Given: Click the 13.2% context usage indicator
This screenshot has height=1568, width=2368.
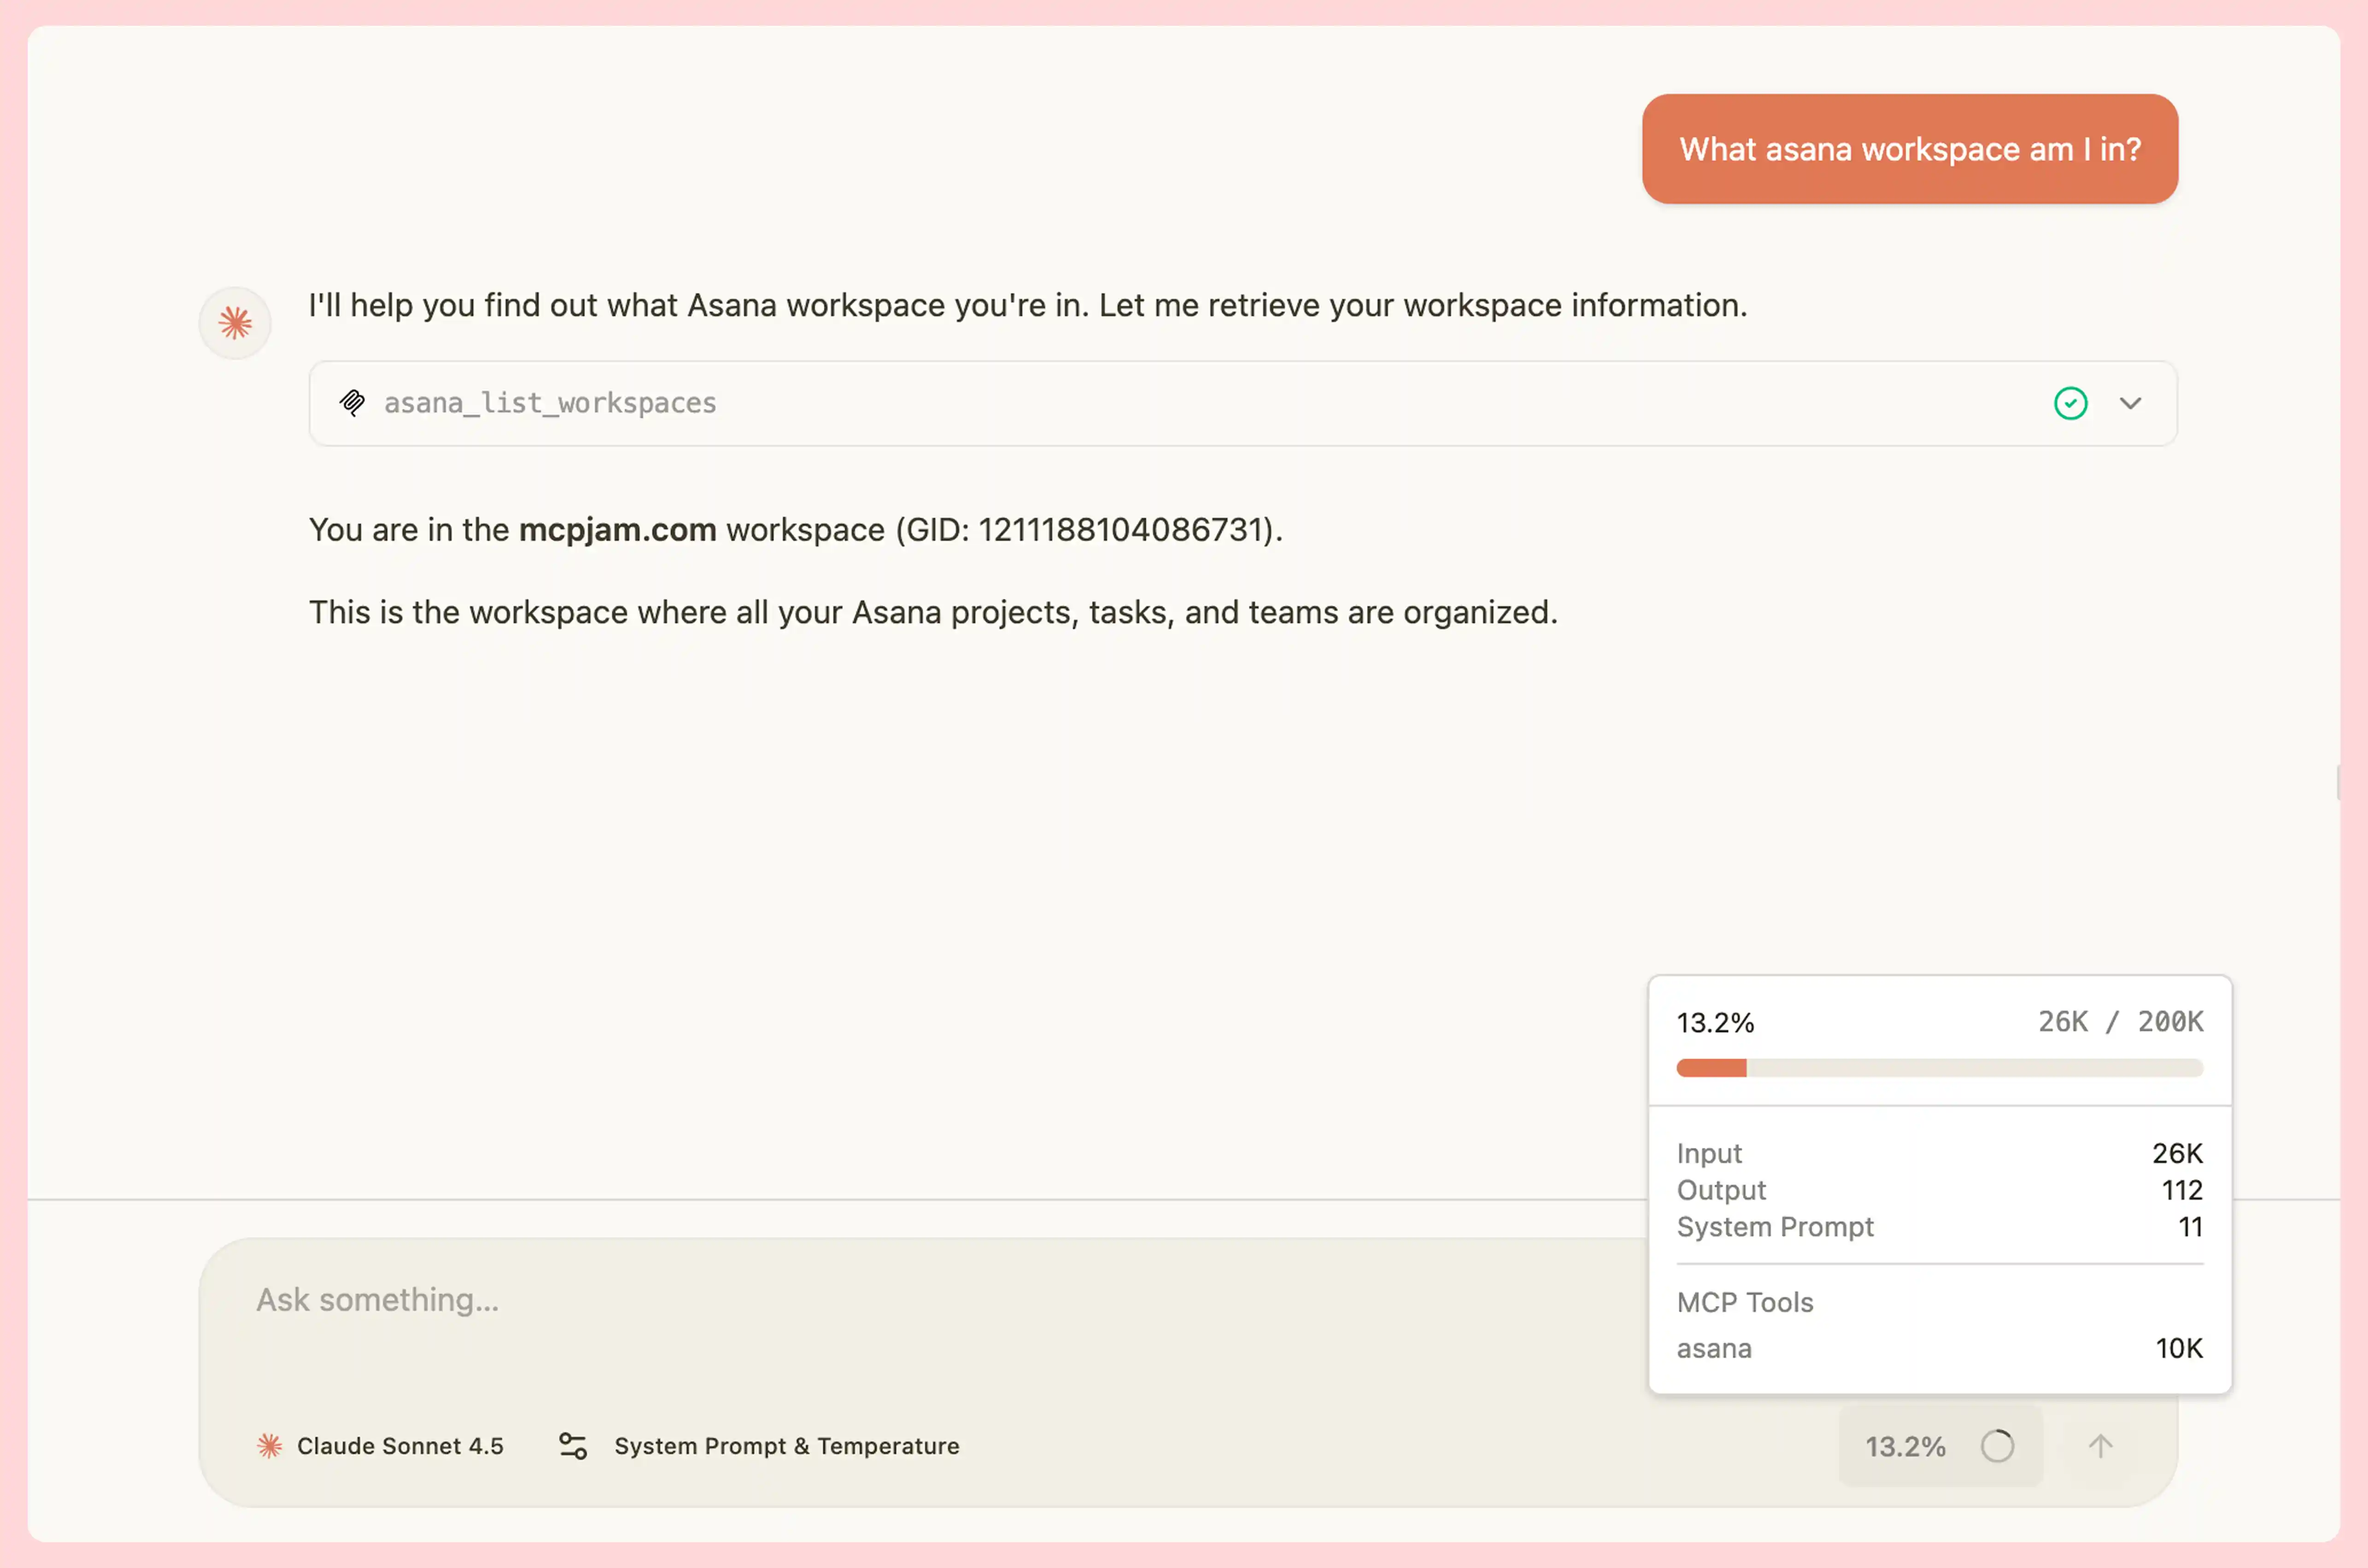Looking at the screenshot, I should (x=1905, y=1446).
